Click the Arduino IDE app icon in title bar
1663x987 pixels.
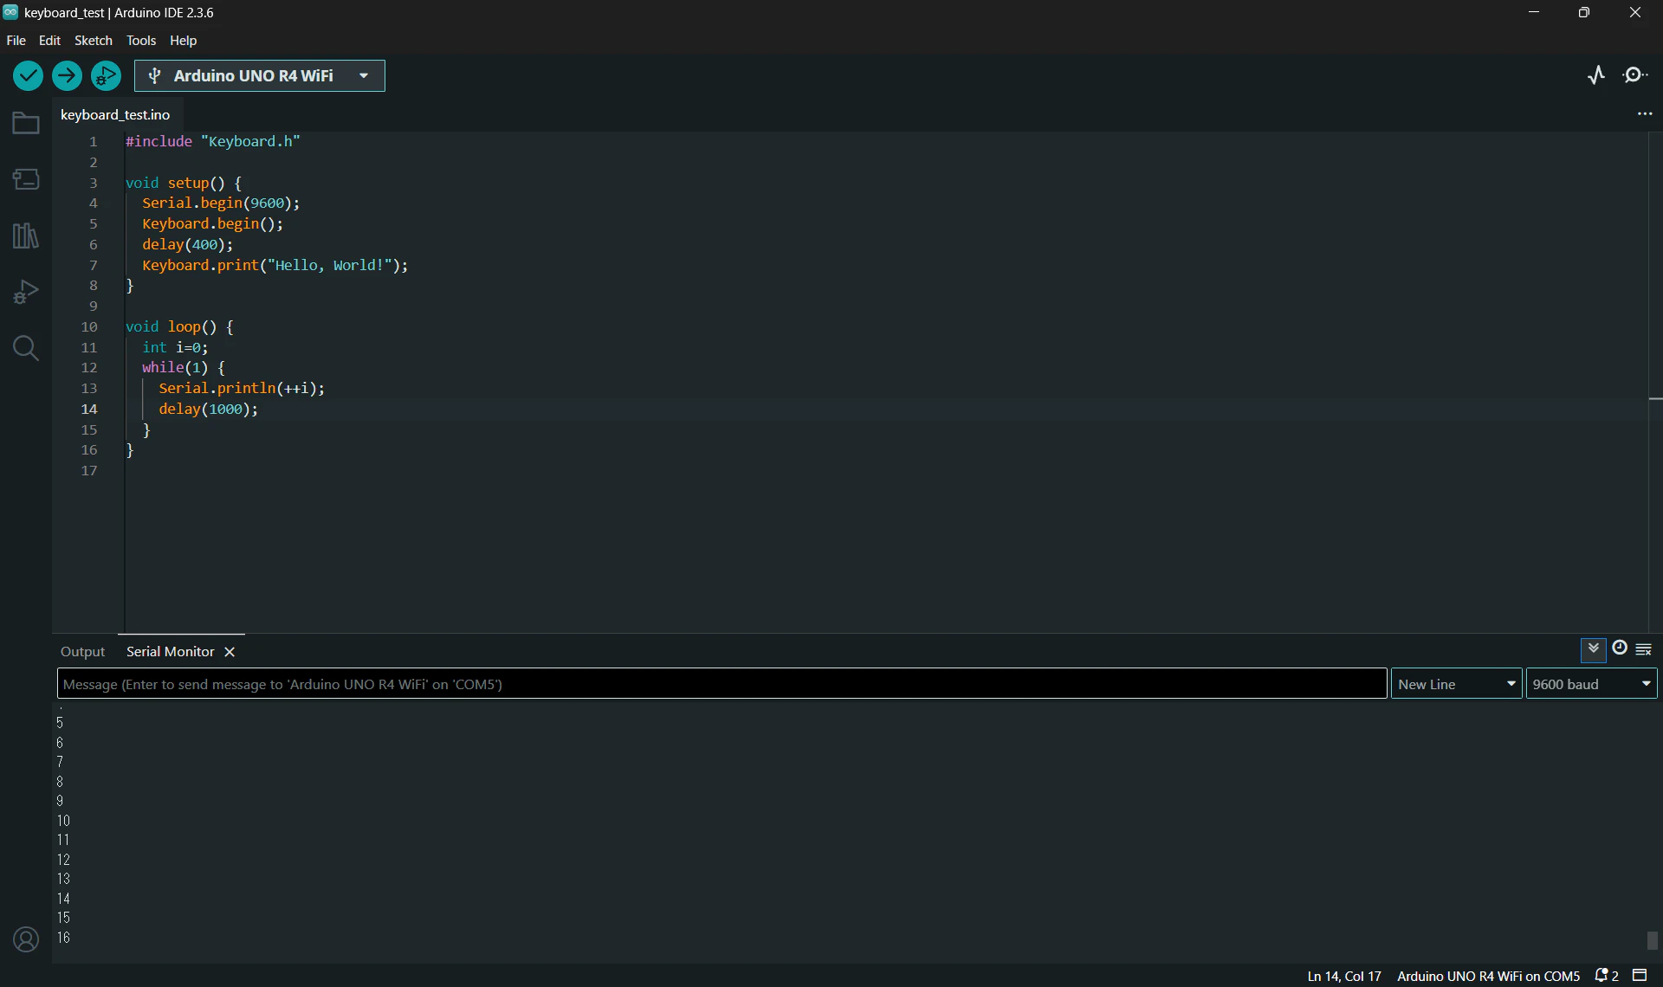[10, 12]
